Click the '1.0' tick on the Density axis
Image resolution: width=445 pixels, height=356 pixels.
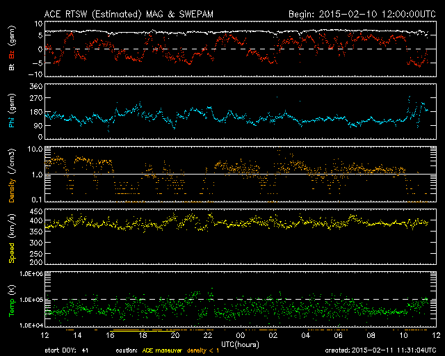pyautogui.click(x=37, y=175)
